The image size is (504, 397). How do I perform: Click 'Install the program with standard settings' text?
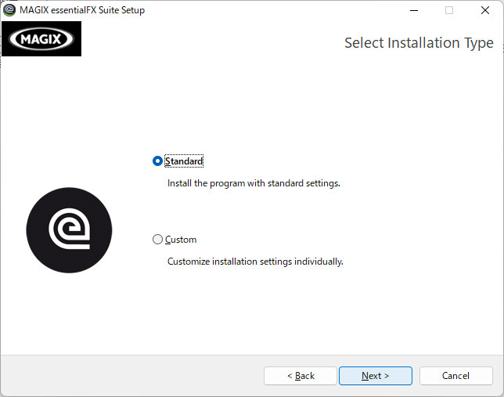pyautogui.click(x=254, y=183)
